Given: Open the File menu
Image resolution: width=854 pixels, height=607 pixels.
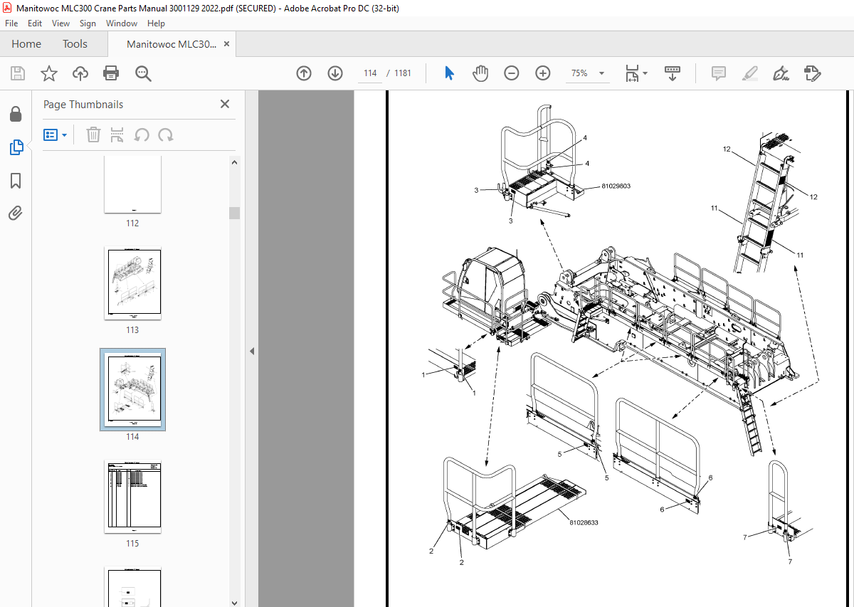Looking at the screenshot, I should (x=11, y=23).
